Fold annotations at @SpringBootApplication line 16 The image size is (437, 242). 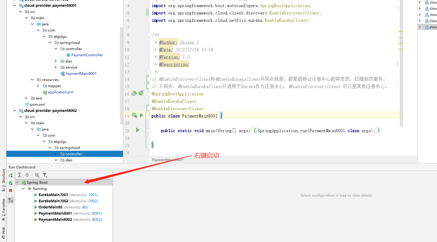tap(149, 94)
